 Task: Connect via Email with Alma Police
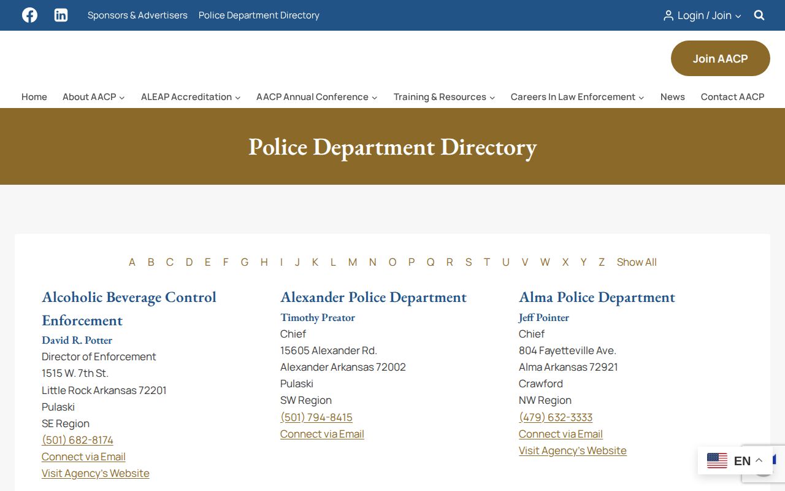coord(561,434)
